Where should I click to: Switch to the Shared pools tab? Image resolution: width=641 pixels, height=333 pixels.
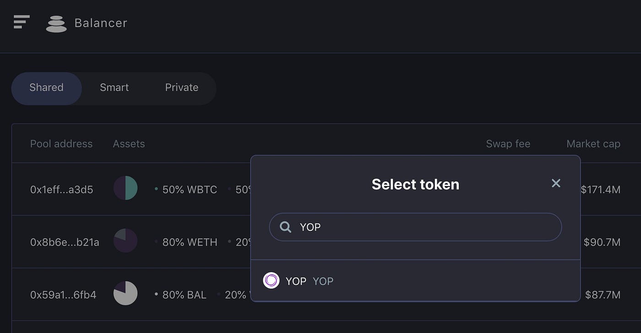(x=46, y=88)
